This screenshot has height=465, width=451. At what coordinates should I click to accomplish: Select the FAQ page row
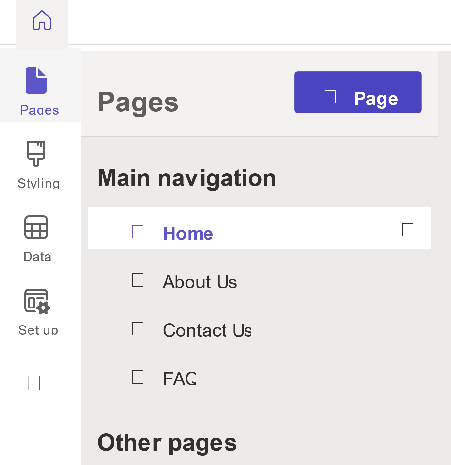pos(179,378)
